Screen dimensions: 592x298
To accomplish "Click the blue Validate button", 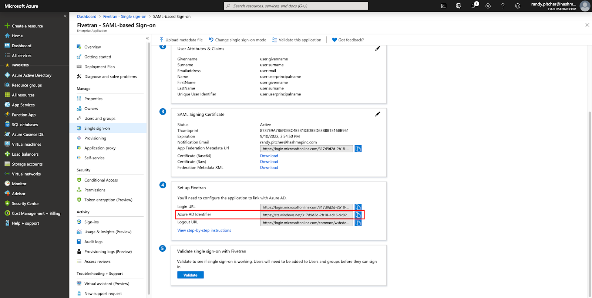I will (x=191, y=275).
